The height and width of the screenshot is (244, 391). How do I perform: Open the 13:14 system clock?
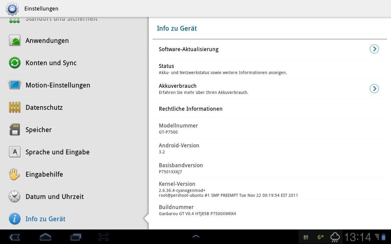coord(358,237)
